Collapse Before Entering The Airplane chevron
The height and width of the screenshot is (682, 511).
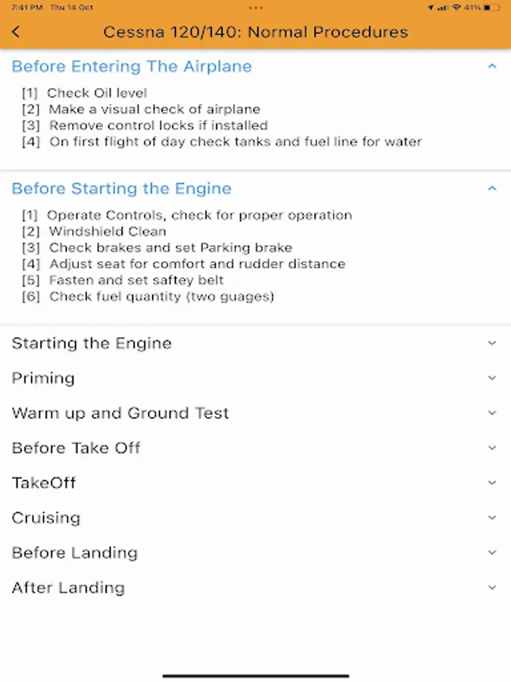492,67
